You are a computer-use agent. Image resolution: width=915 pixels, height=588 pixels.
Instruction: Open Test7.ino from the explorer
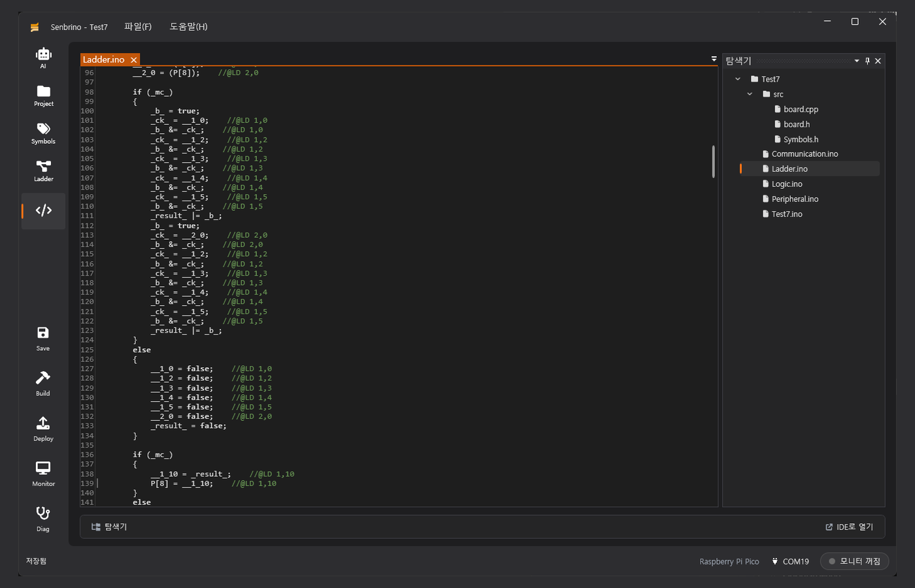click(x=787, y=214)
